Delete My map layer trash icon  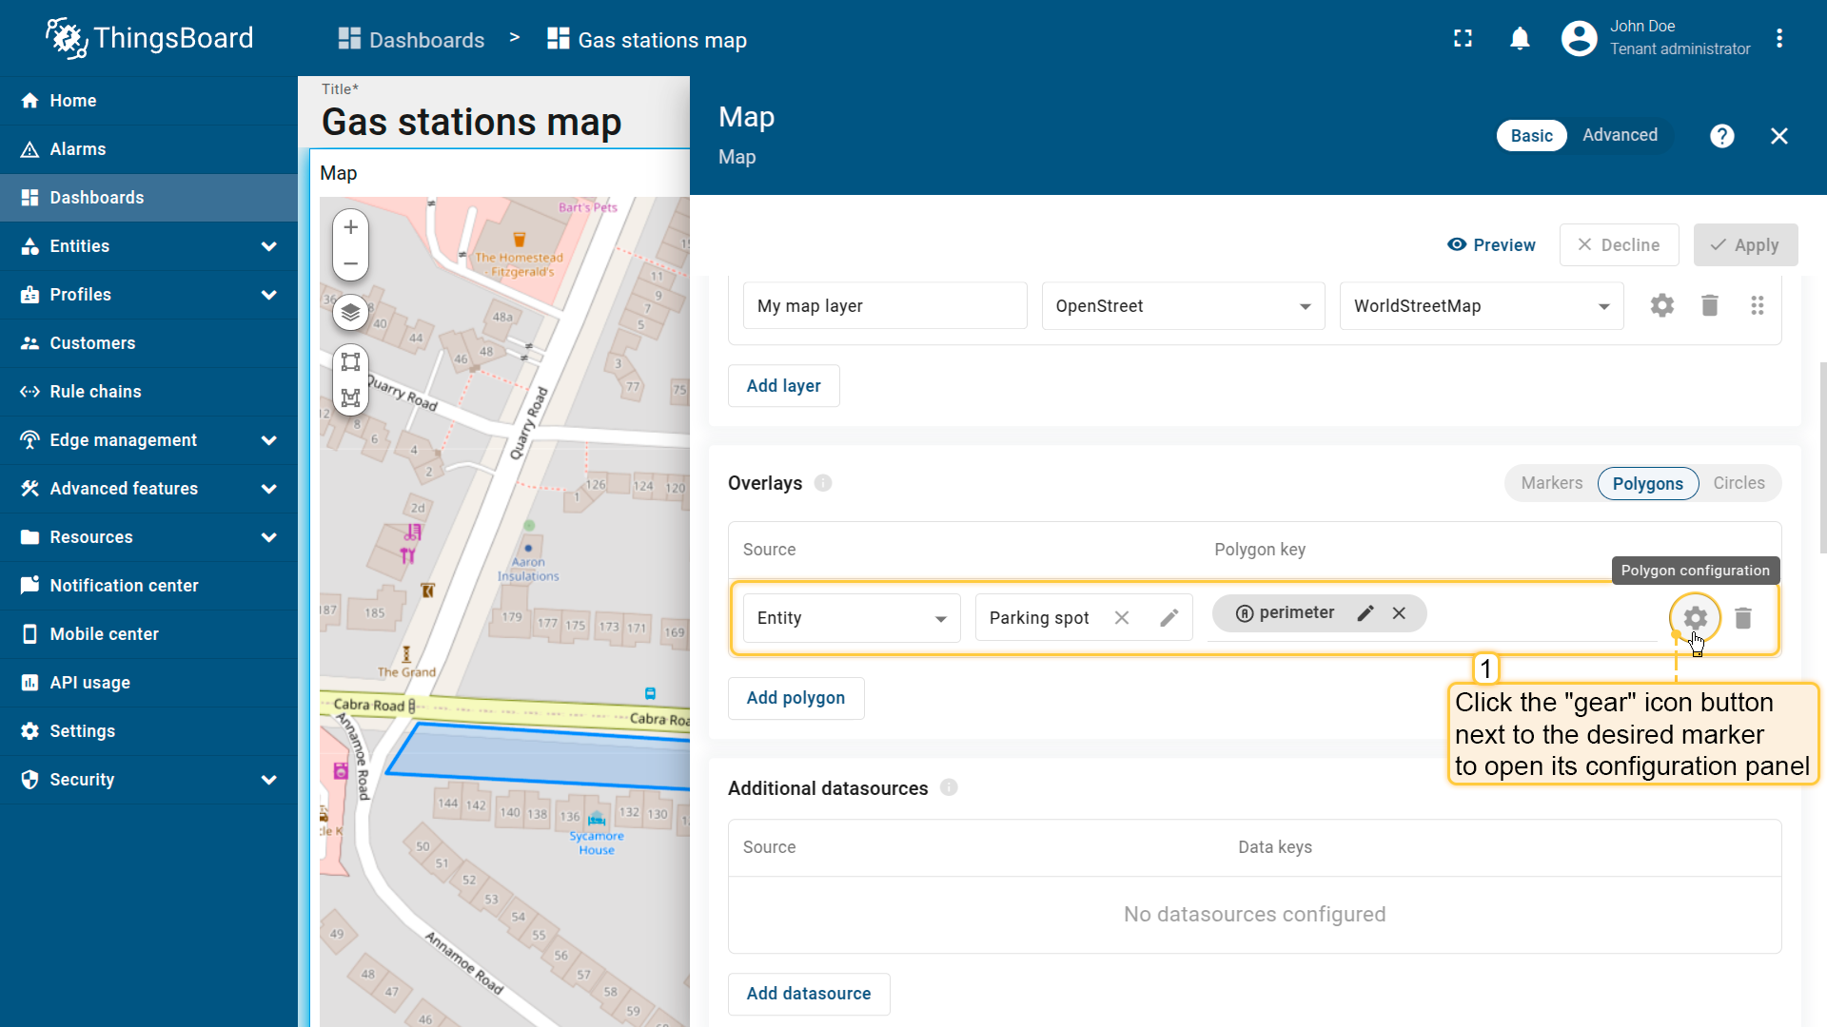pyautogui.click(x=1710, y=305)
